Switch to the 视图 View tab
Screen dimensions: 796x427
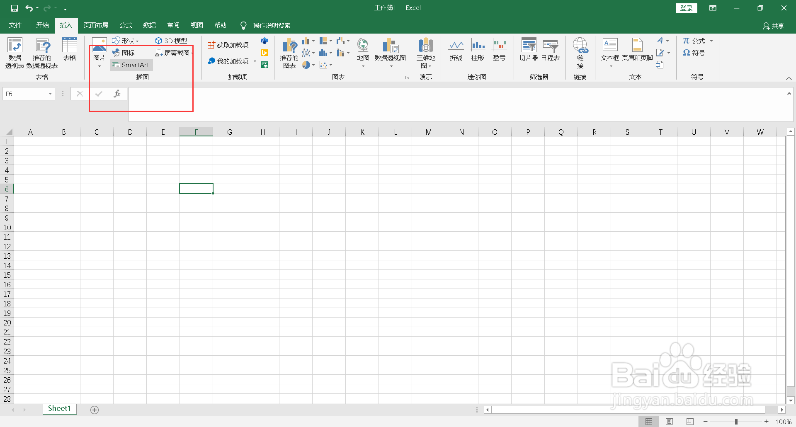pos(197,25)
